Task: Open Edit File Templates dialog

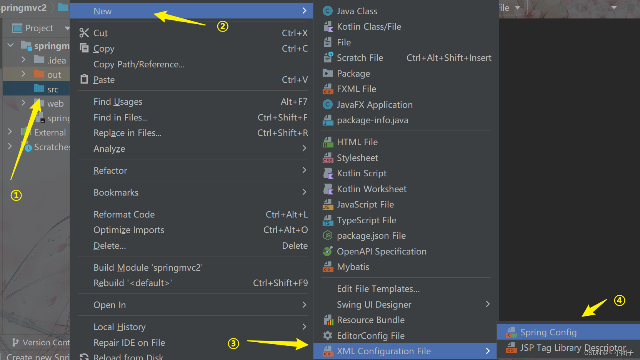Action: [x=378, y=288]
